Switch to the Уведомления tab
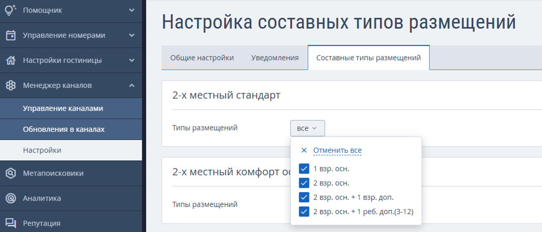542x232 pixels. tap(275, 57)
